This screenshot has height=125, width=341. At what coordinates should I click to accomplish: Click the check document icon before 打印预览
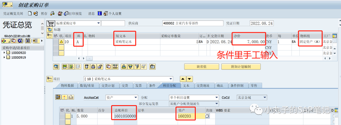coord(60,14)
